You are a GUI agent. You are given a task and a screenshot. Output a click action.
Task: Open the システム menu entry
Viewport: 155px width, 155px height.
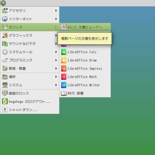coord(30,85)
